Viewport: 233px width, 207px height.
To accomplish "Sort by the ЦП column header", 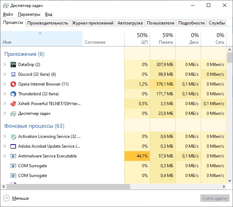I will pos(137,38).
